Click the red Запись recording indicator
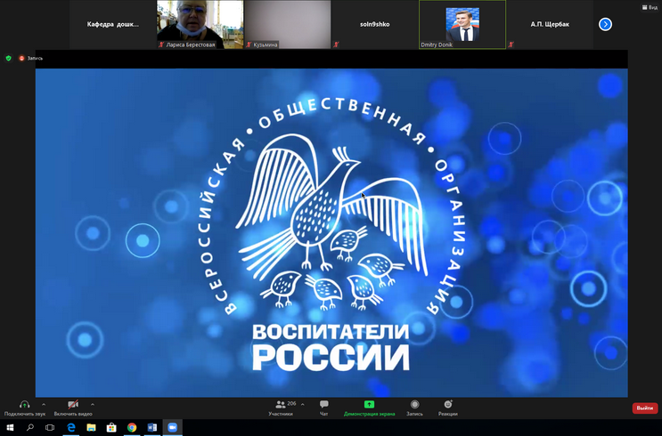Viewport: 662px width, 436px height. [x=31, y=58]
